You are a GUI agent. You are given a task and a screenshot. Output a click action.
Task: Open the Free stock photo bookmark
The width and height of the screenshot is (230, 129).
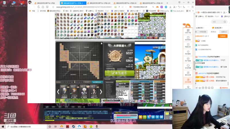click(177, 11)
